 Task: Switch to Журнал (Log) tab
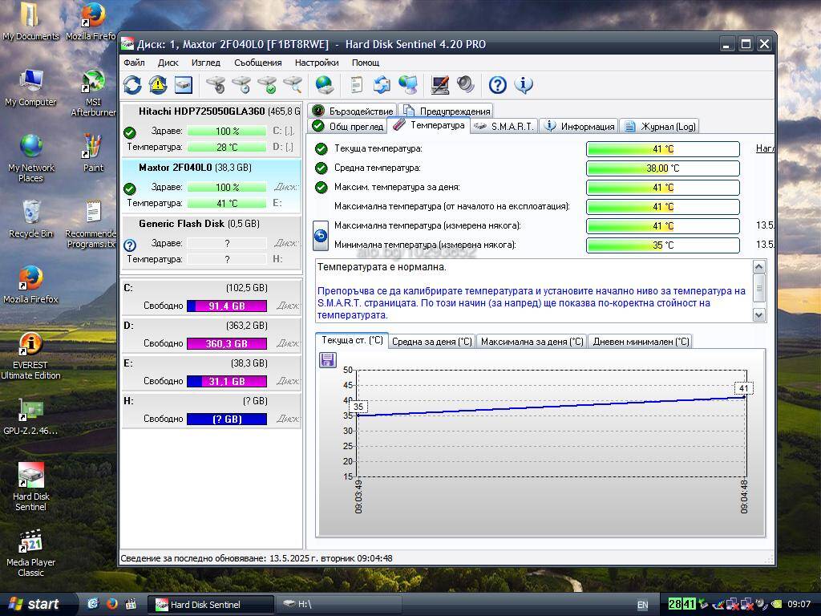tap(660, 126)
